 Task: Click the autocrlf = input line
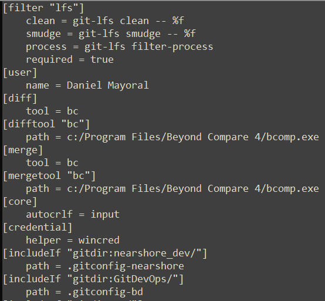pos(73,214)
